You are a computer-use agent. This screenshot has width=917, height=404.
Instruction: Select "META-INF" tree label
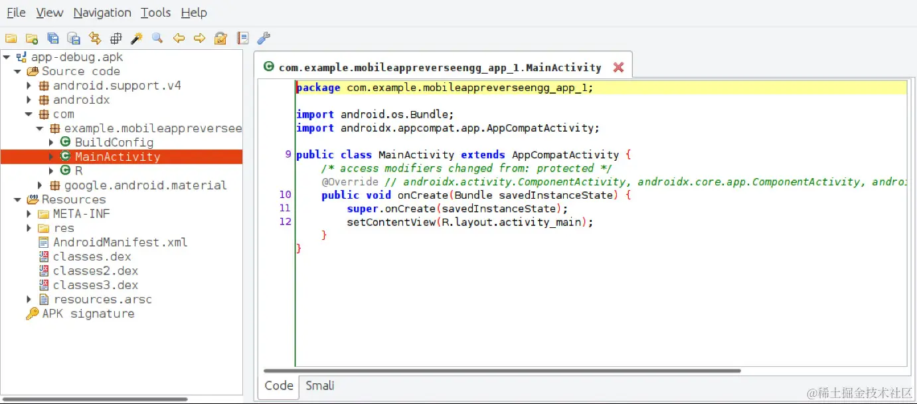[x=82, y=214]
